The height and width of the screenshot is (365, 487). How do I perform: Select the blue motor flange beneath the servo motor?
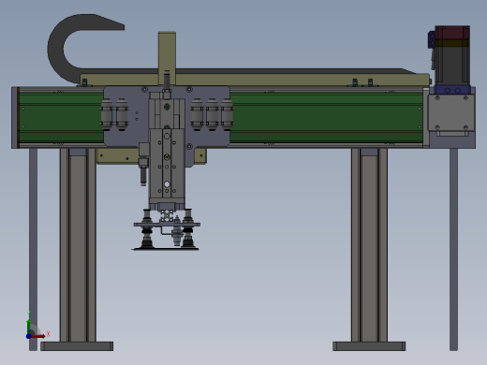(452, 90)
